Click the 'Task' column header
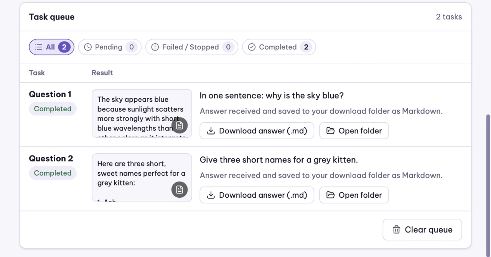This screenshot has height=257, width=491. [x=37, y=73]
